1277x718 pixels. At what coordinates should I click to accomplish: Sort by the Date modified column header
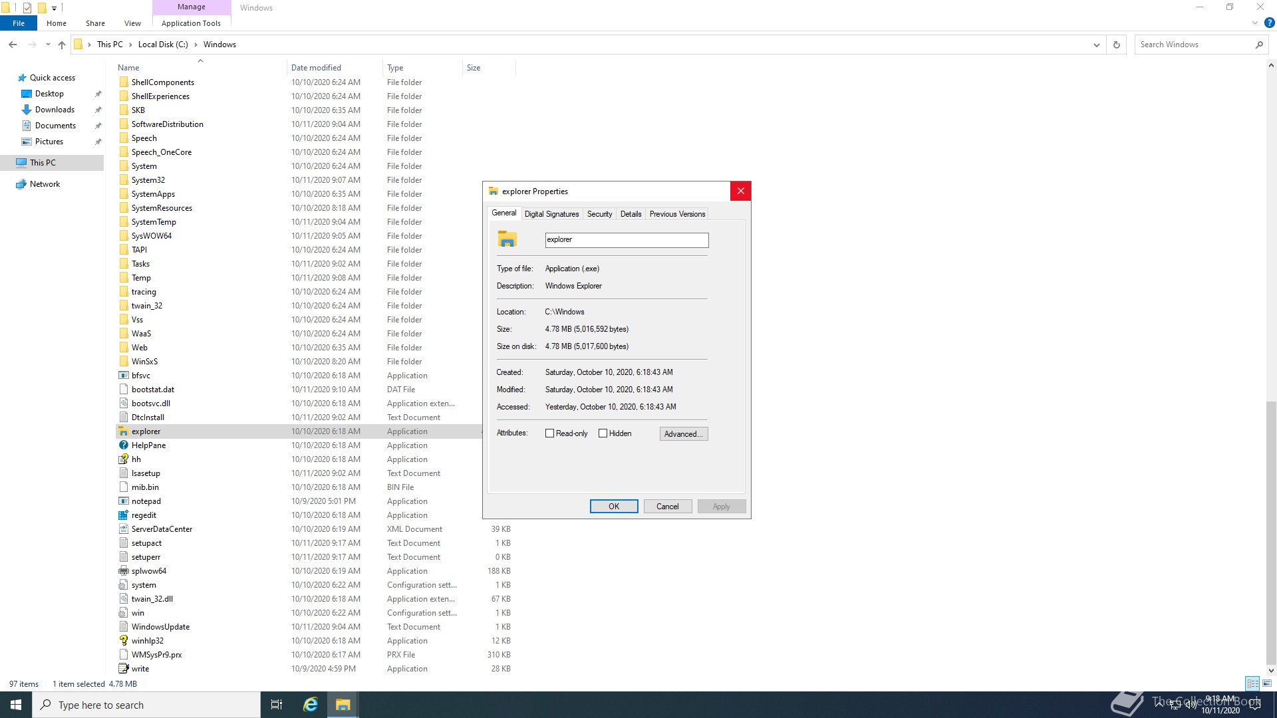(335, 68)
